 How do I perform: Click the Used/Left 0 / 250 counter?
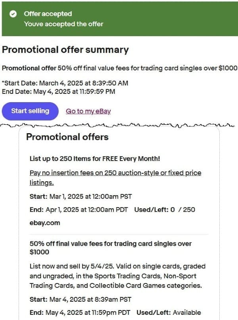165,209
